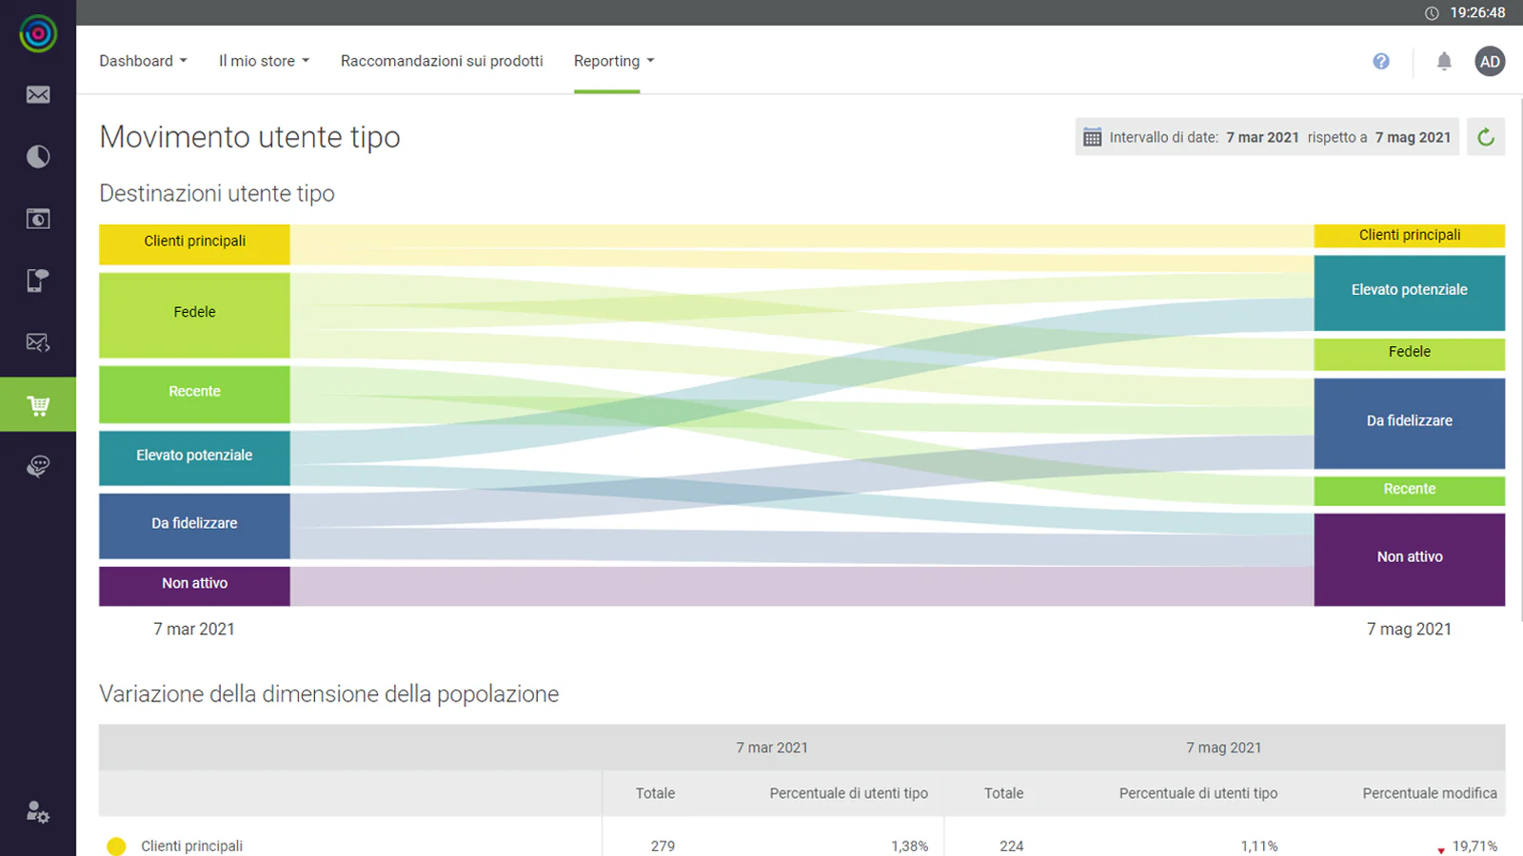The height and width of the screenshot is (856, 1523).
Task: Open user settings gear sidebar icon
Action: (38, 812)
